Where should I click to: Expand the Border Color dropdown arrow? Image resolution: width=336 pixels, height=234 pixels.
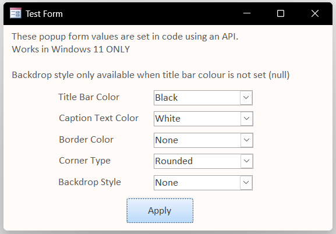(x=246, y=140)
